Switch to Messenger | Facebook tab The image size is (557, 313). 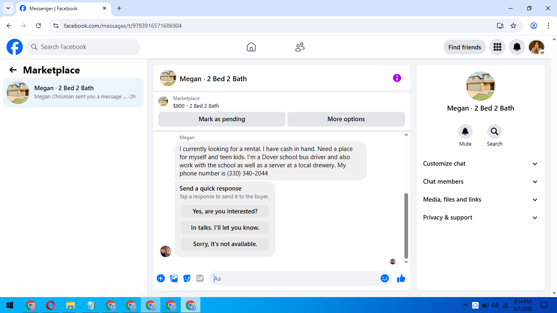[x=63, y=8]
